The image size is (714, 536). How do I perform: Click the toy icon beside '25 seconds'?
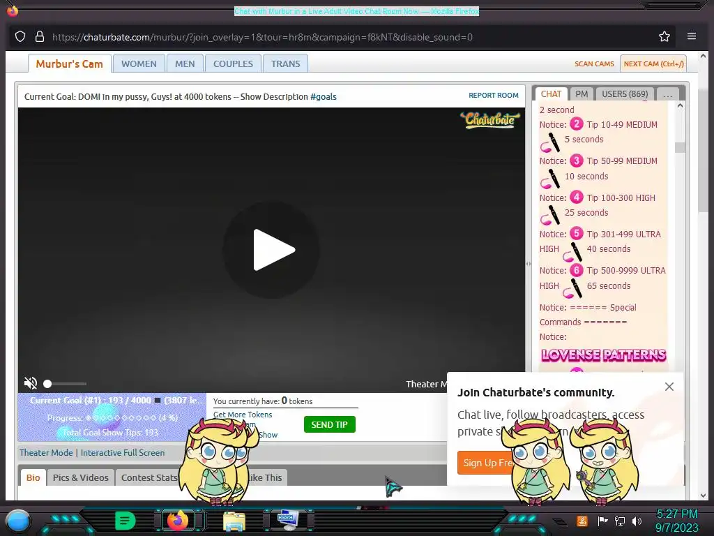click(x=550, y=216)
